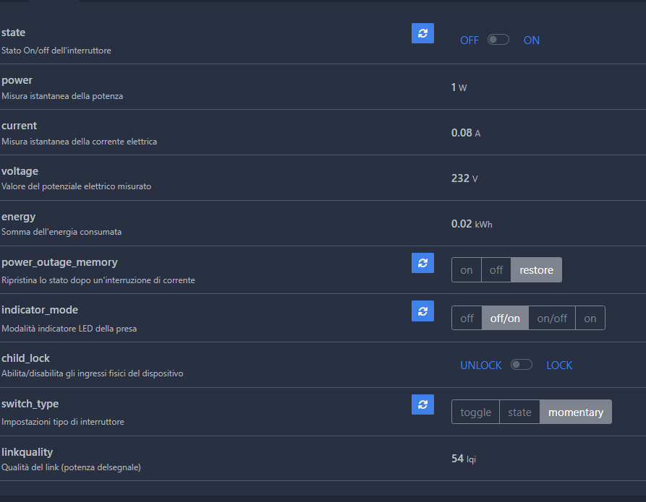Choose on/off indicator_mode option

(551, 318)
